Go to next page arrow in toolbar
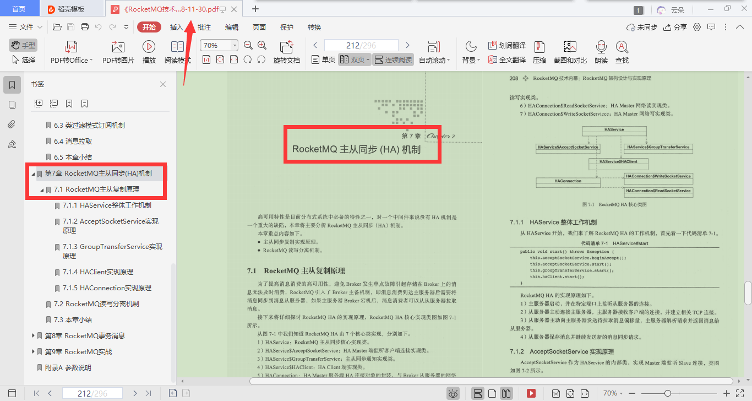The height and width of the screenshot is (401, 752). point(407,45)
